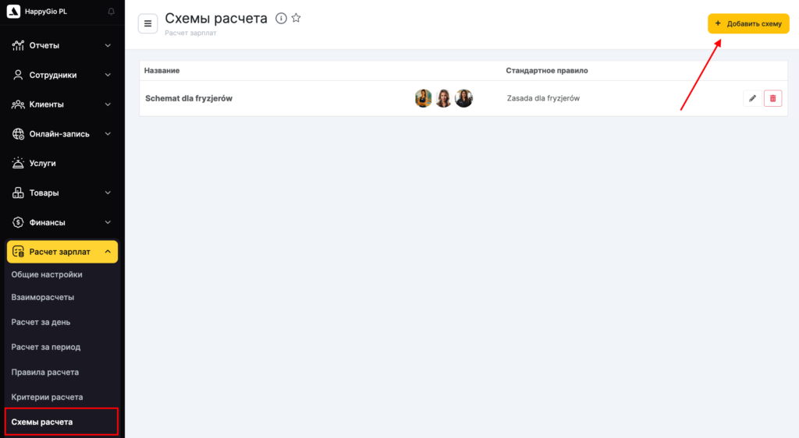Open the Schemat dla fryzjerów scheme name

point(189,99)
